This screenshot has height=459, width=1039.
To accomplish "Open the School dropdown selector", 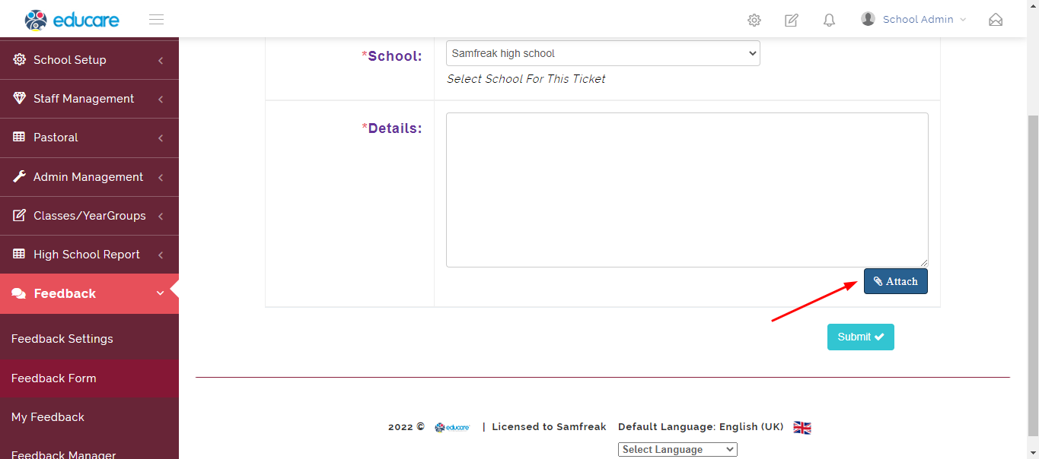I will [603, 53].
